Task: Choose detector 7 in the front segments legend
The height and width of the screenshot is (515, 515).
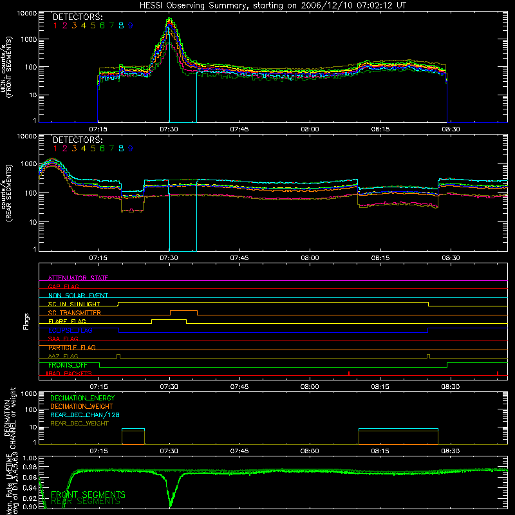Action: (111, 26)
